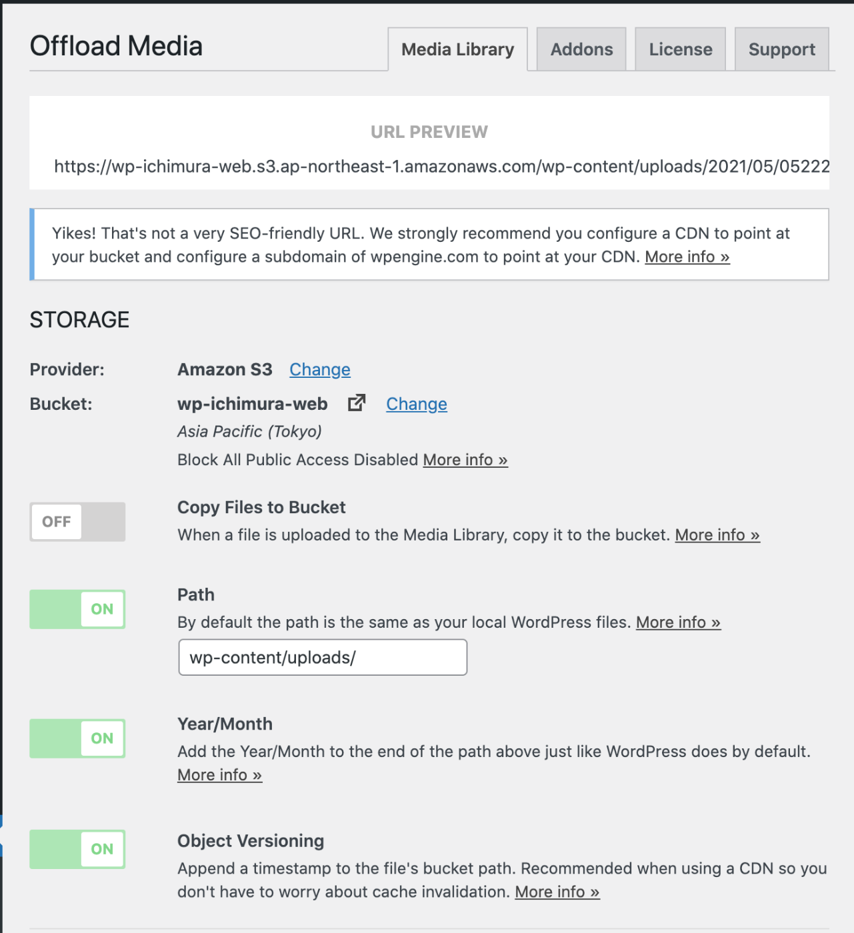
Task: Open More info for Year/Month setting
Action: (x=219, y=775)
